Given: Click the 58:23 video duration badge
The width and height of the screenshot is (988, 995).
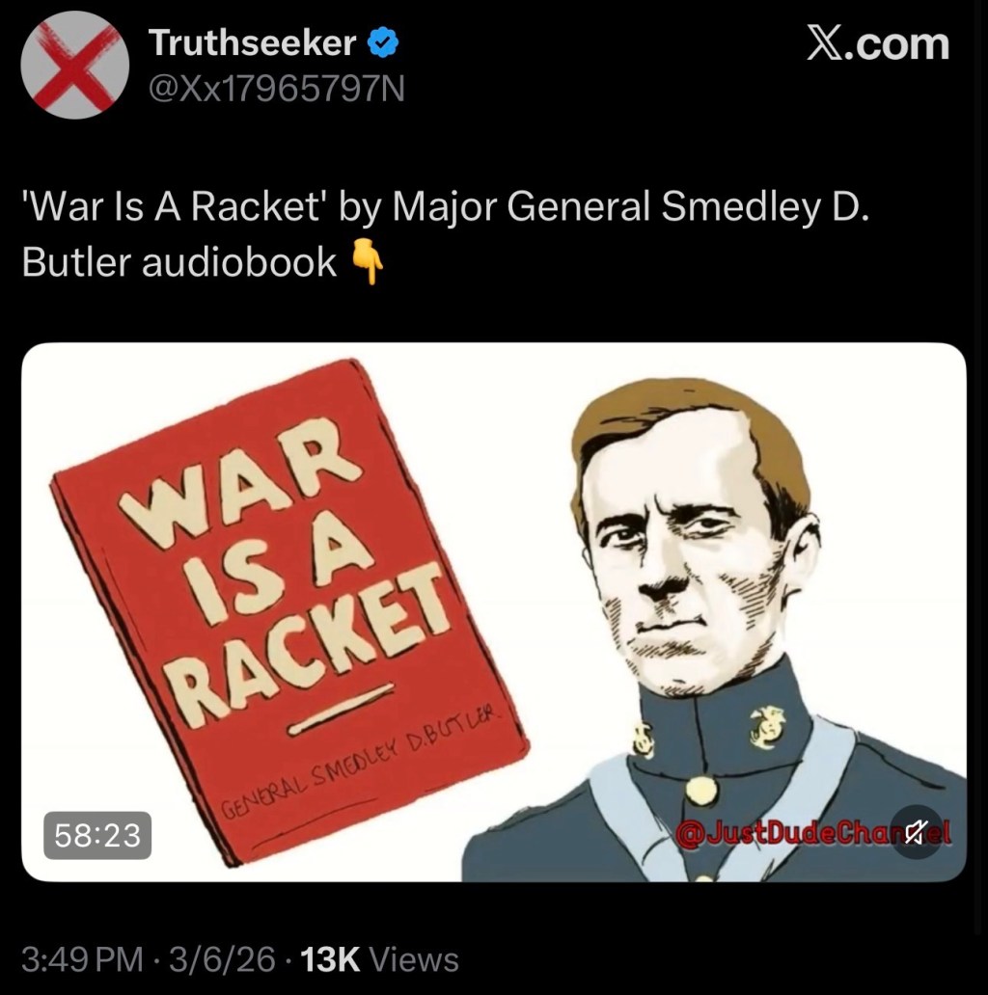Looking at the screenshot, I should 97,835.
